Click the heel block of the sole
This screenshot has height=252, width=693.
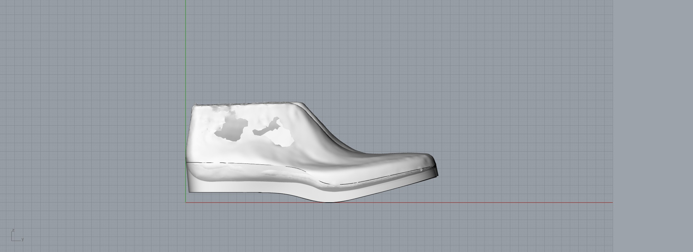click(x=220, y=186)
